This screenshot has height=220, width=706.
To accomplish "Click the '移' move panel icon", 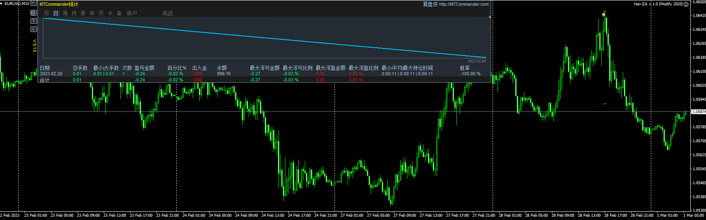I will click(x=34, y=13).
